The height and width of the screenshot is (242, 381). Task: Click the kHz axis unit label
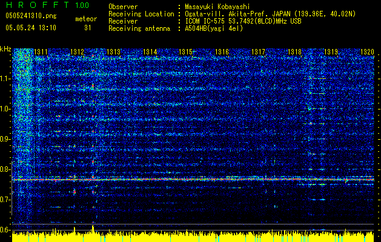coord(5,49)
